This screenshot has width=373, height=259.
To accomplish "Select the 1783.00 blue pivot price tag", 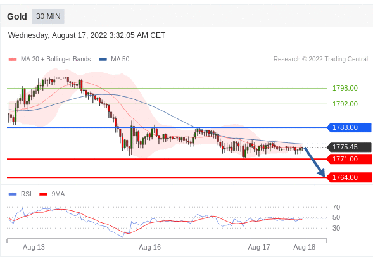I will [349, 127].
